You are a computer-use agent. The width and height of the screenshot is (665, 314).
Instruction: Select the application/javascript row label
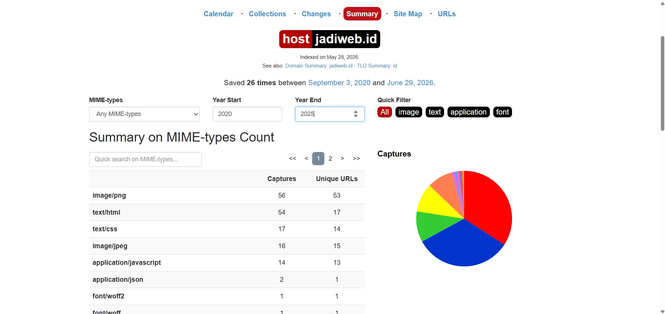pyautogui.click(x=127, y=263)
